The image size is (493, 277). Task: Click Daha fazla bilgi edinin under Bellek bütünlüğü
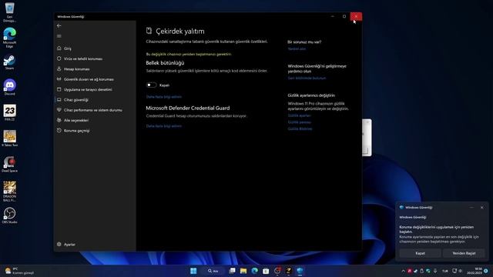click(x=164, y=97)
